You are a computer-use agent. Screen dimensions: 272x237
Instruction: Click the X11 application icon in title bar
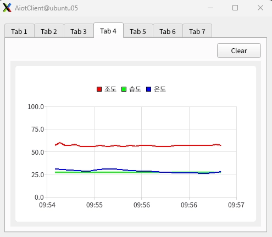click(x=7, y=8)
